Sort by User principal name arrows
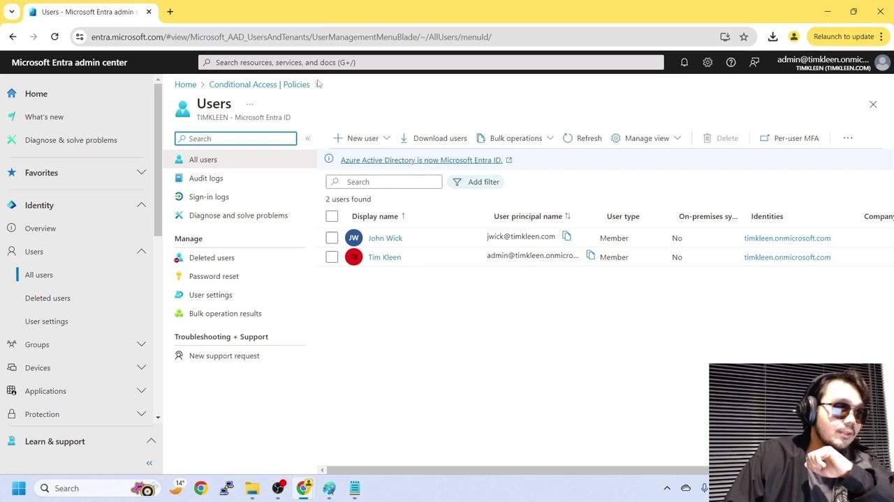Viewport: 894px width, 502px height. click(x=568, y=216)
